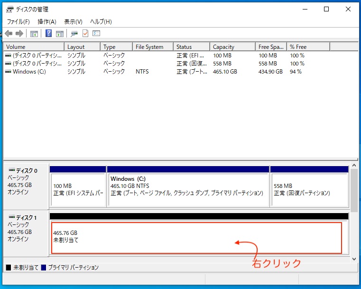Click the disk rescan toolbar icon
The width and height of the screenshot is (361, 289).
pyautogui.click(x=74, y=34)
